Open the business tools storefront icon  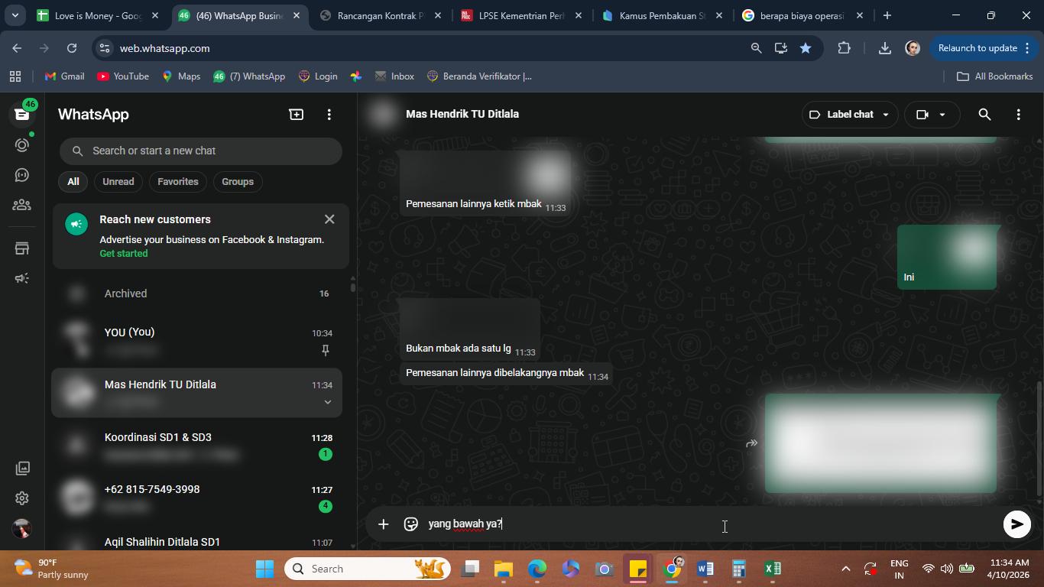(22, 248)
